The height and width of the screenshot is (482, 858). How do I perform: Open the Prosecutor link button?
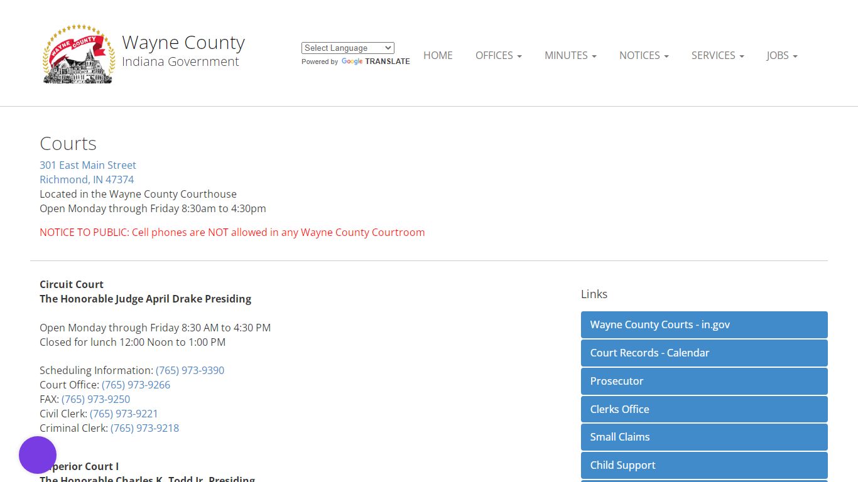tap(704, 381)
